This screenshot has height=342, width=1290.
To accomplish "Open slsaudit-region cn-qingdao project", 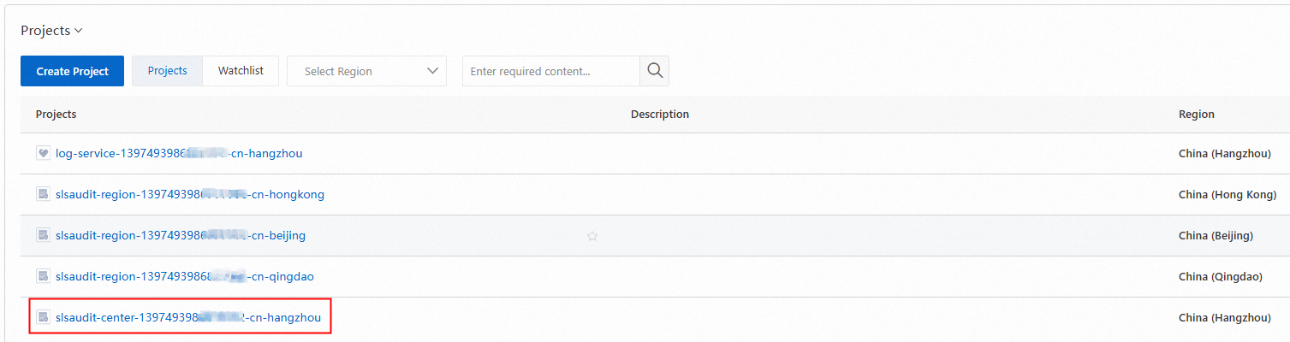I will 184,276.
